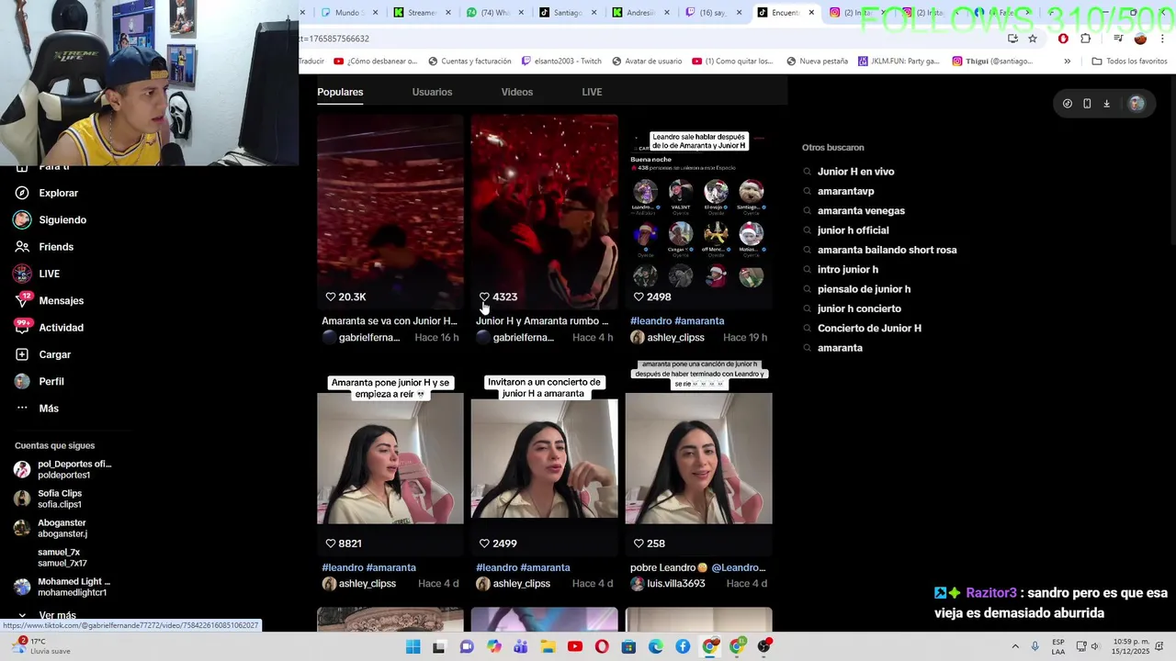This screenshot has width=1176, height=661.
Task: Switch to Usuarios results tab
Action: click(x=432, y=92)
